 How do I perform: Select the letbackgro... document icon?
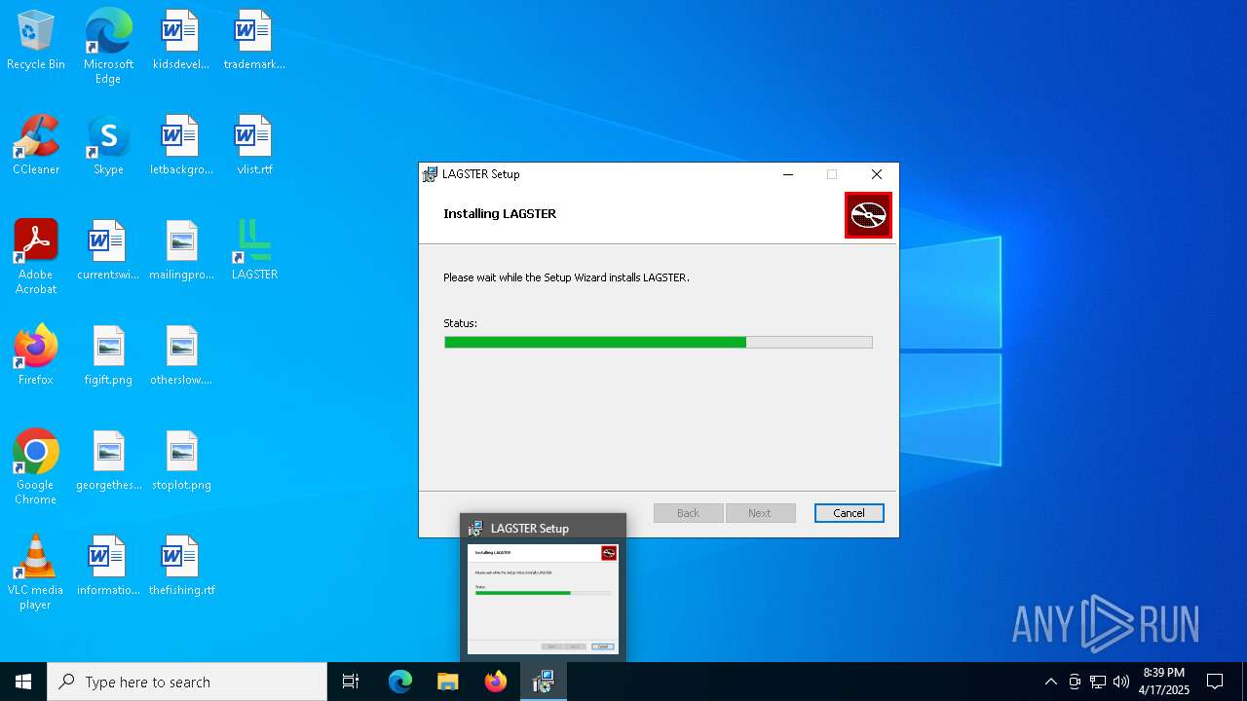180,145
